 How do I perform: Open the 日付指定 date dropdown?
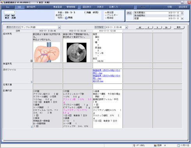pyautogui.click(x=126, y=27)
